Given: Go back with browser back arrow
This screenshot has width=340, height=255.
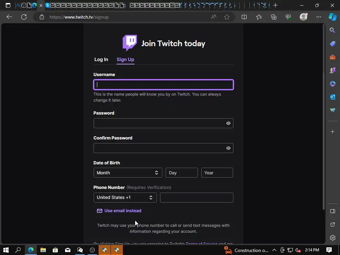Looking at the screenshot, I should click(x=9, y=17).
